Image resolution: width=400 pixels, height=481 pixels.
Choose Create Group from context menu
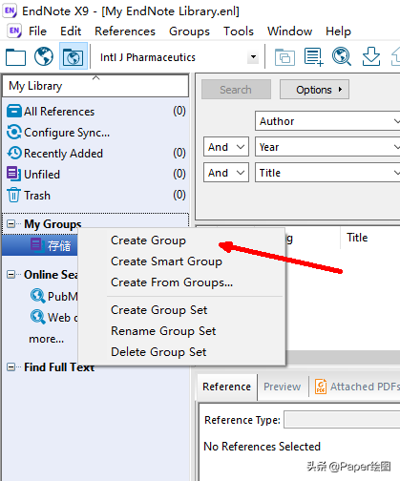click(x=148, y=240)
